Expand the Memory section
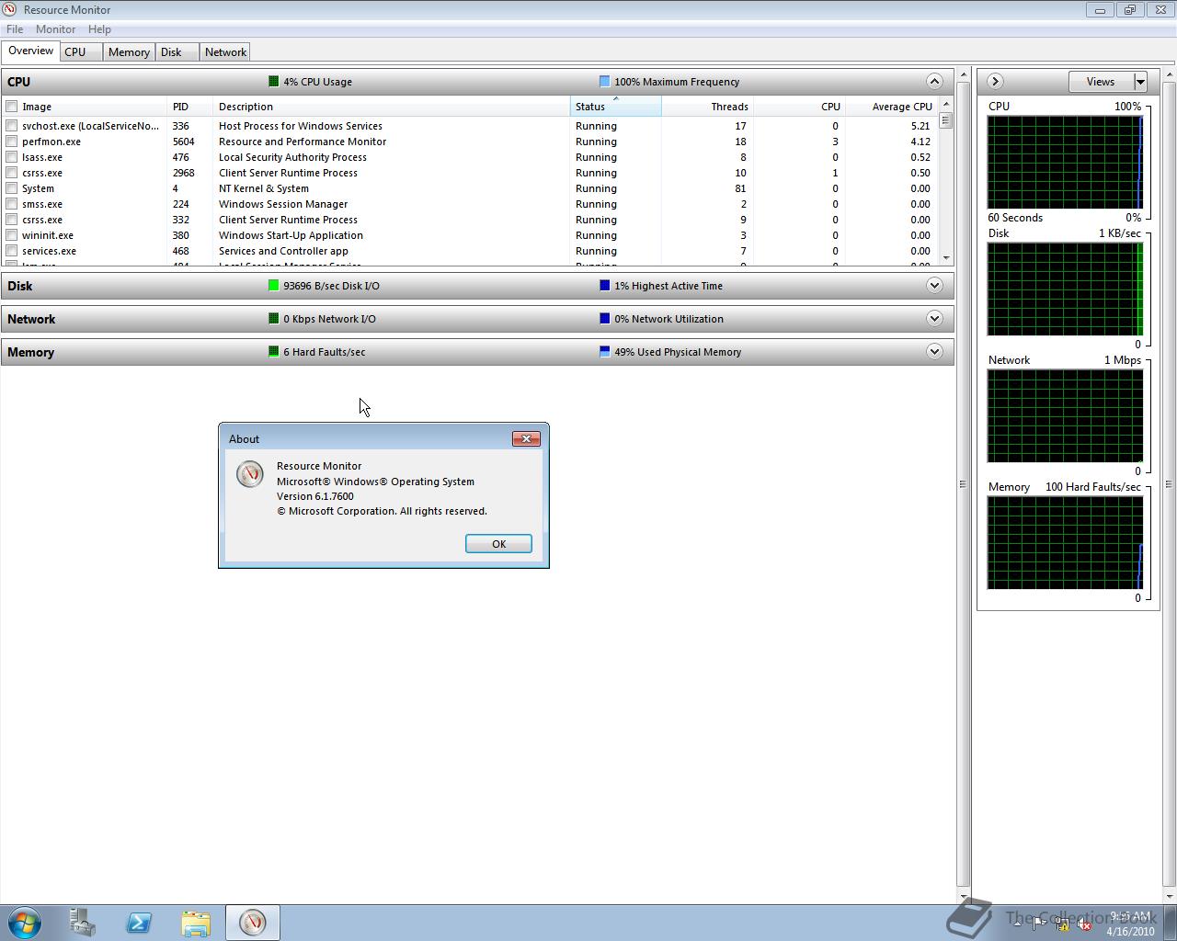 coord(934,351)
